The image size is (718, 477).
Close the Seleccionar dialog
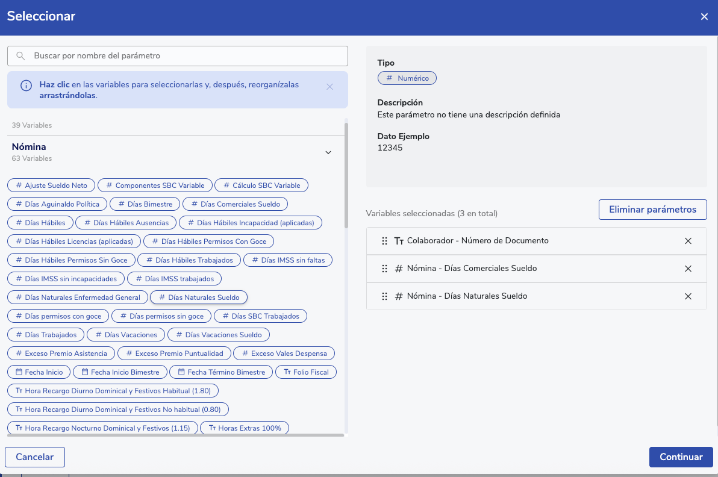[x=704, y=17]
